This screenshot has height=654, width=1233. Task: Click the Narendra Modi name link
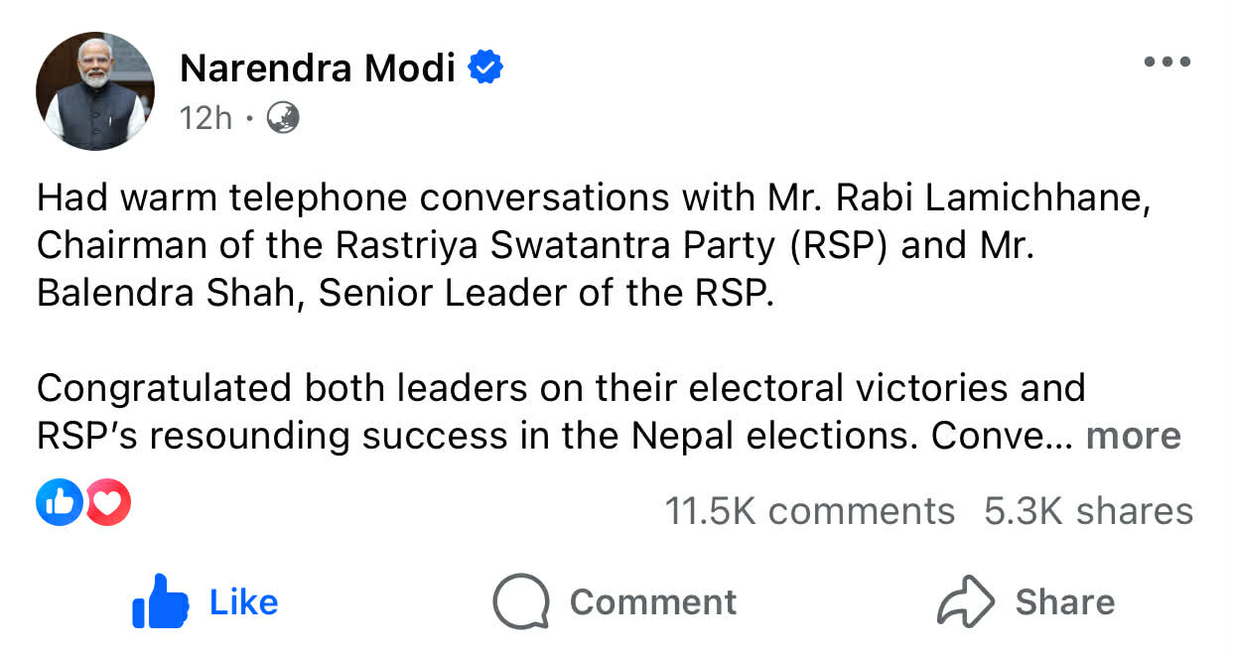click(x=318, y=68)
